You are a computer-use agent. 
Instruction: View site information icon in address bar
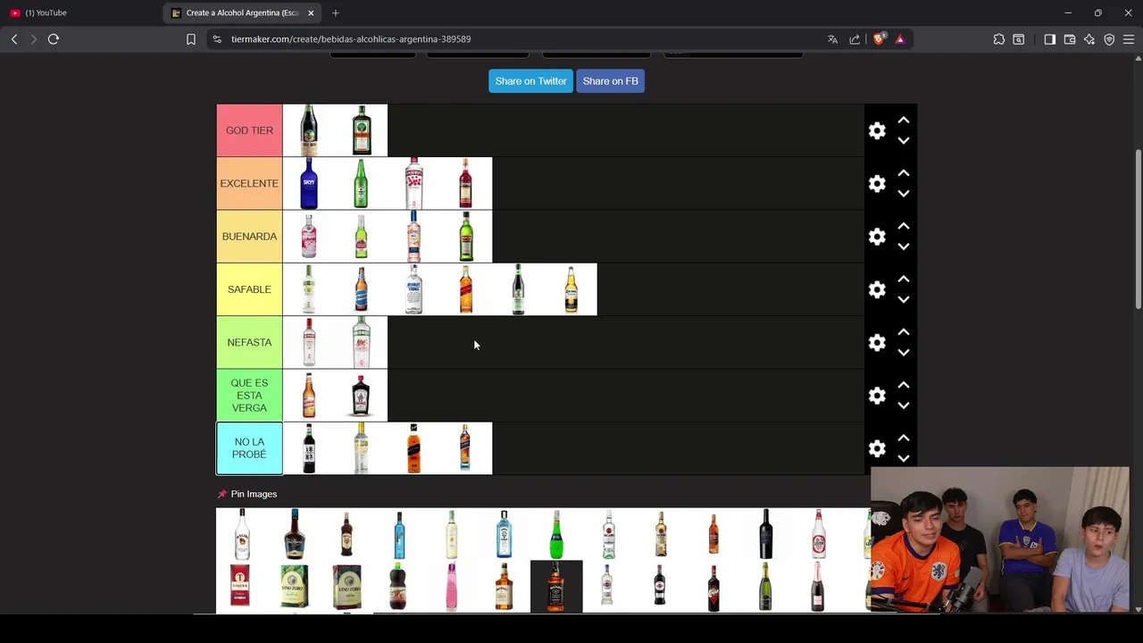217,39
